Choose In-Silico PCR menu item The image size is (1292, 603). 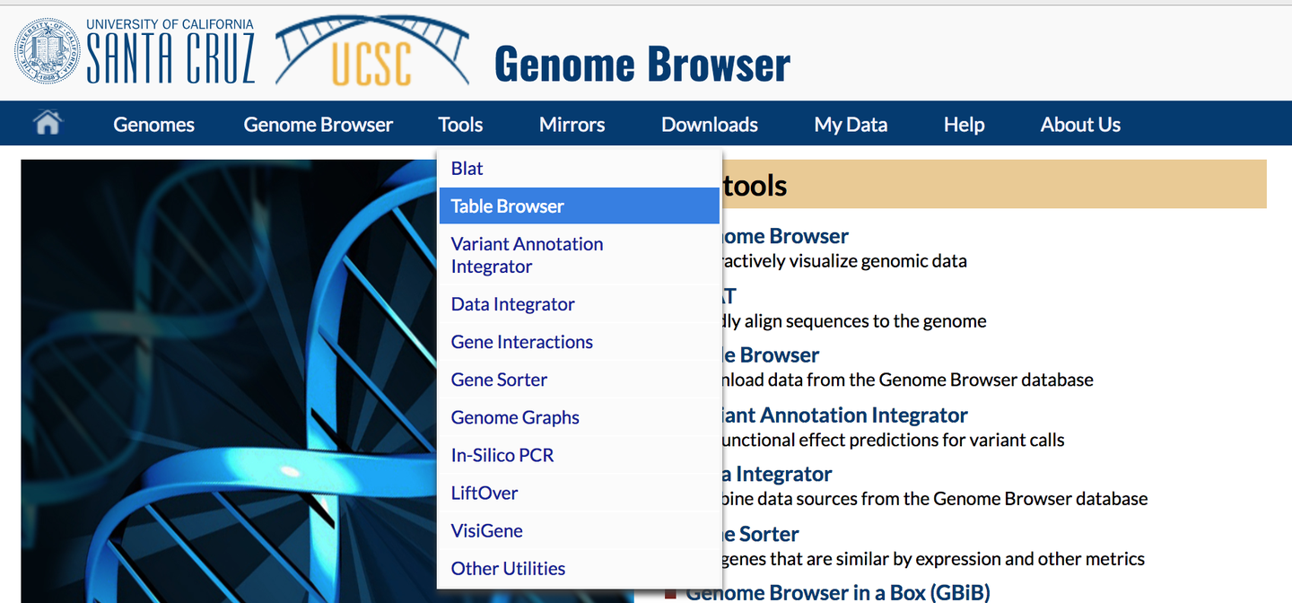tap(502, 455)
